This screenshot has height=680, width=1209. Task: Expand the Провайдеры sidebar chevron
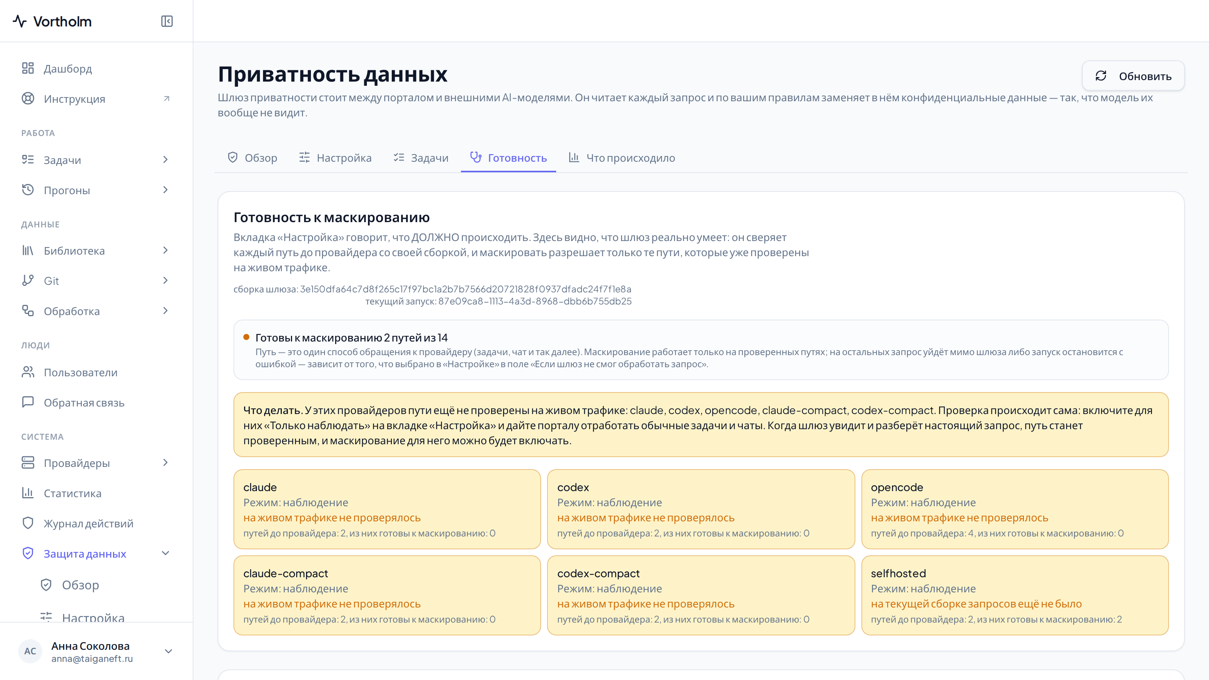(165, 463)
